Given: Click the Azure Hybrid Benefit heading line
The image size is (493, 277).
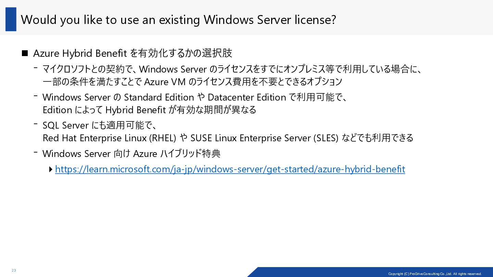Looking at the screenshot, I should (x=133, y=53).
